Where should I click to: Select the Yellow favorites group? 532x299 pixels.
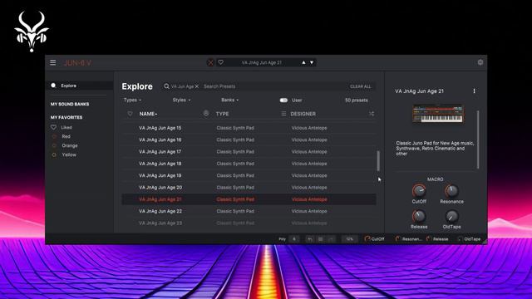tap(64, 154)
